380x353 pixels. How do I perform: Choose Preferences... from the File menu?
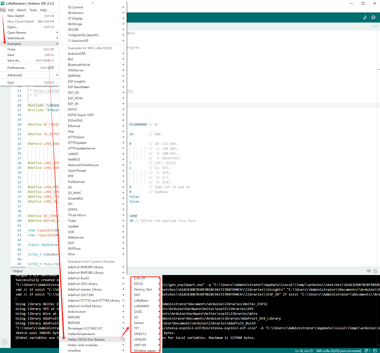[17, 68]
